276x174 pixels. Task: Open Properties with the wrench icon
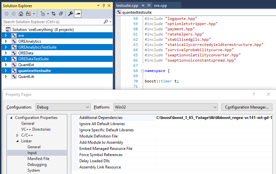tap(70, 14)
